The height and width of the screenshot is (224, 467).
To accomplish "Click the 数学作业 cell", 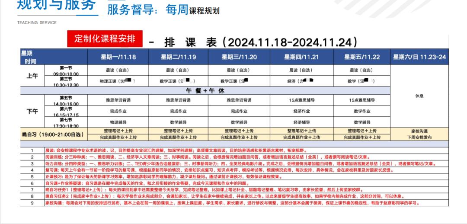I will pos(361,112).
